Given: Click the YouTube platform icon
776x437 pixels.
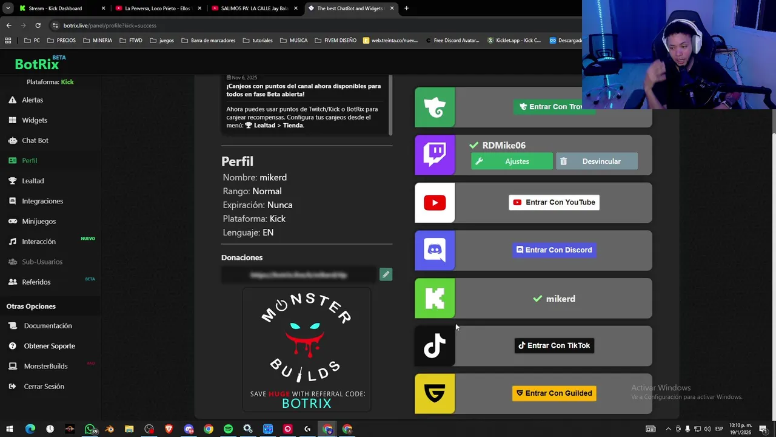Looking at the screenshot, I should 435,203.
